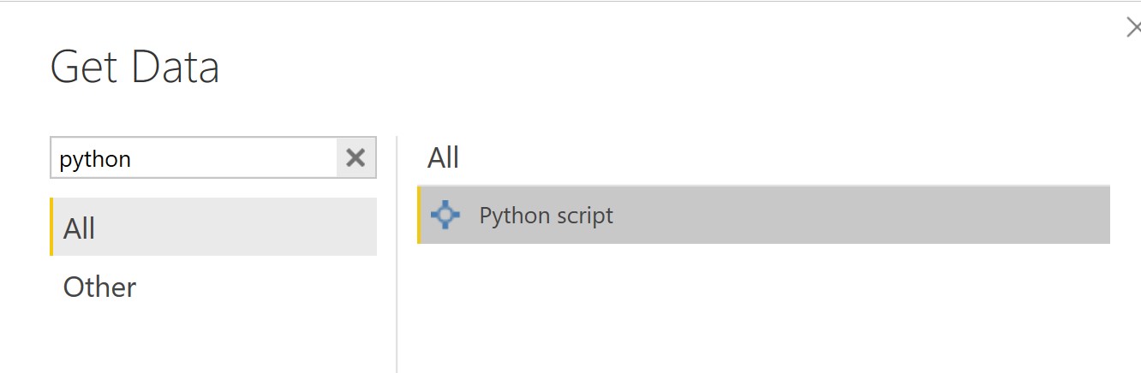The width and height of the screenshot is (1141, 373).
Task: Click the blank area right of Other
Action: coord(257,287)
